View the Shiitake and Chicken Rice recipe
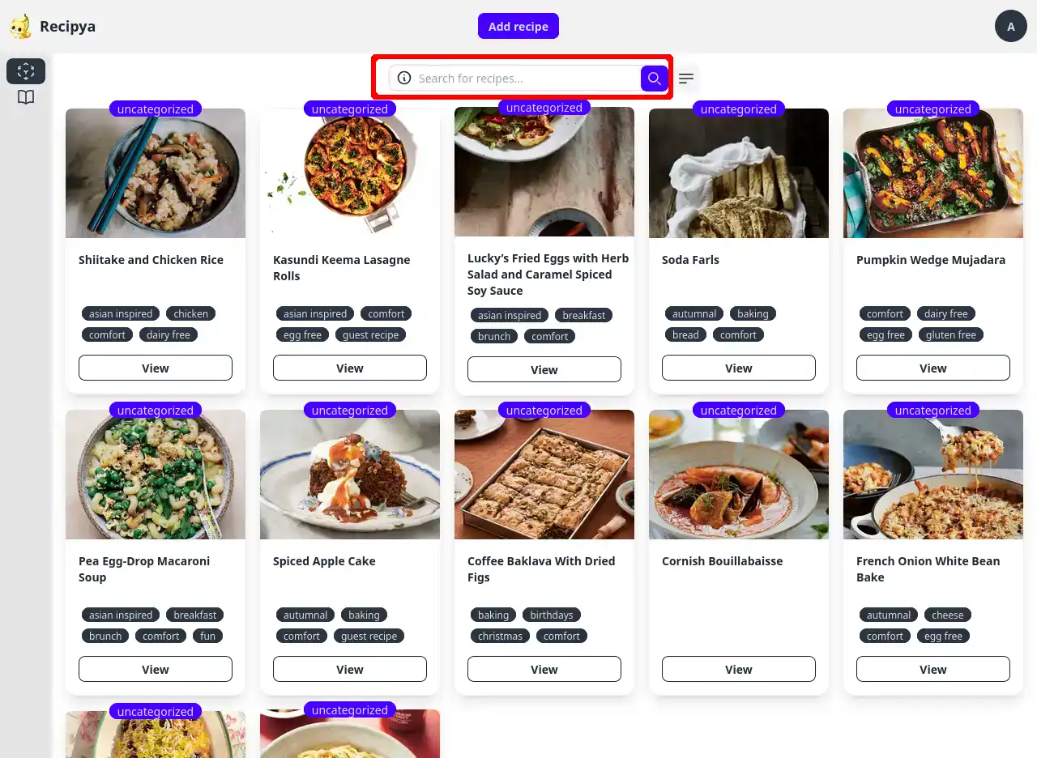The height and width of the screenshot is (758, 1037). pyautogui.click(x=156, y=368)
